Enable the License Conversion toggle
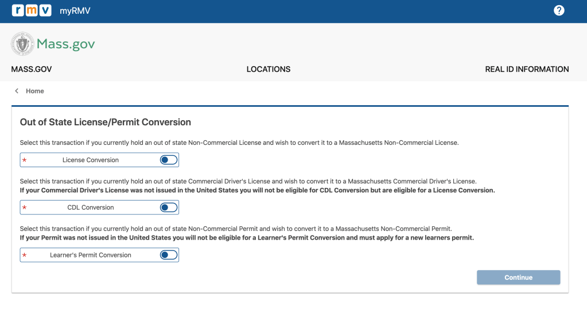This screenshot has width=587, height=312. pos(169,160)
